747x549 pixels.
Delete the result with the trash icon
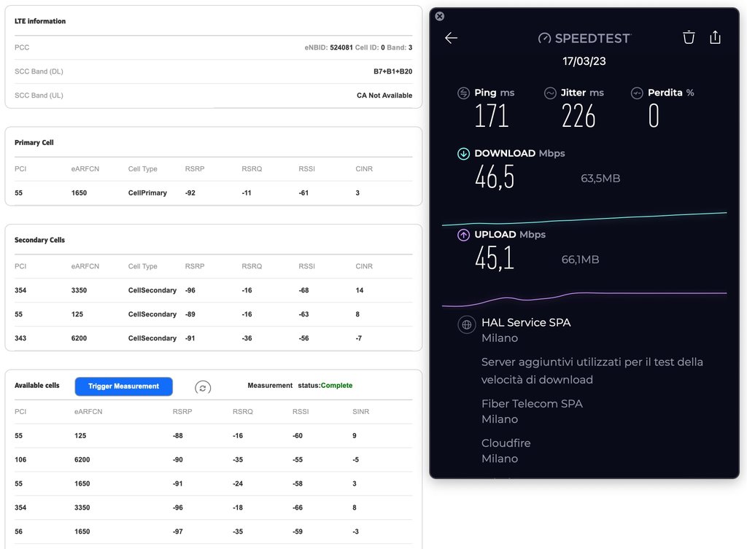(x=689, y=37)
